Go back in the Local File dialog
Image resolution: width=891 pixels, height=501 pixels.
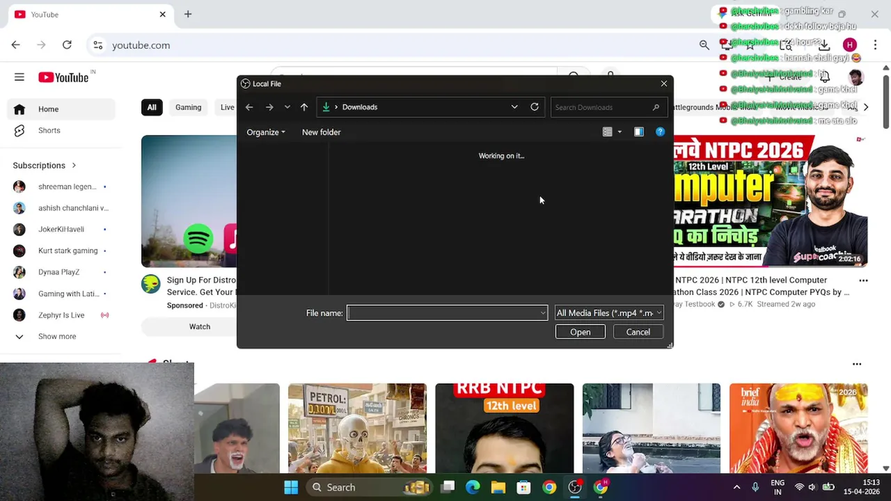(249, 107)
